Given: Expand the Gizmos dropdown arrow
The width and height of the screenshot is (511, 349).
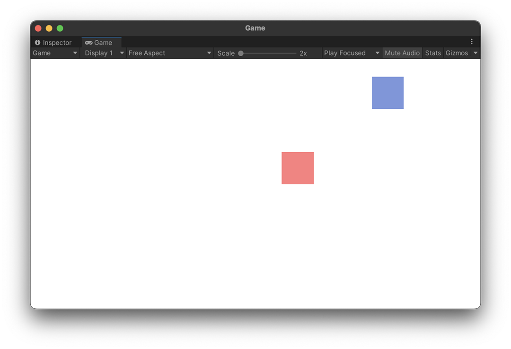Looking at the screenshot, I should point(476,53).
